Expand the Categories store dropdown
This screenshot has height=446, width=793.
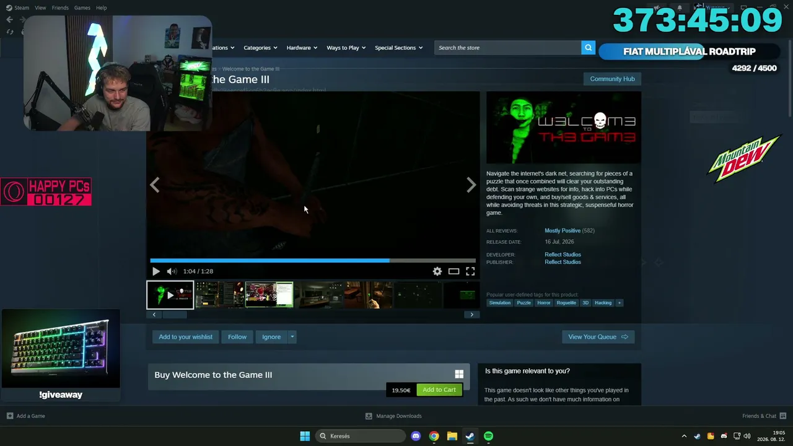[x=260, y=48]
